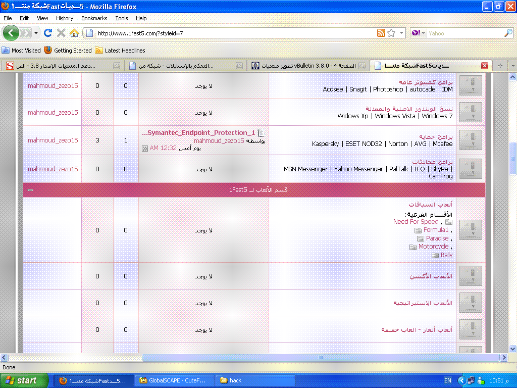Open the Need For Speed subforum link

tap(416, 222)
